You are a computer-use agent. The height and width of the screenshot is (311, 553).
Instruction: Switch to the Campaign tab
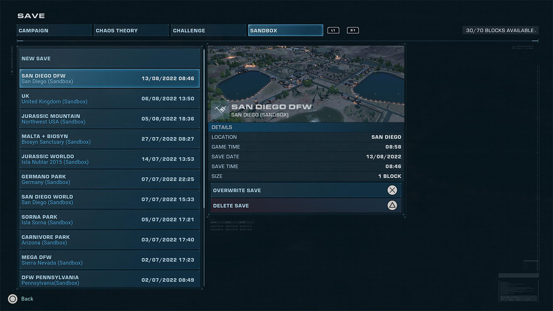pos(54,30)
